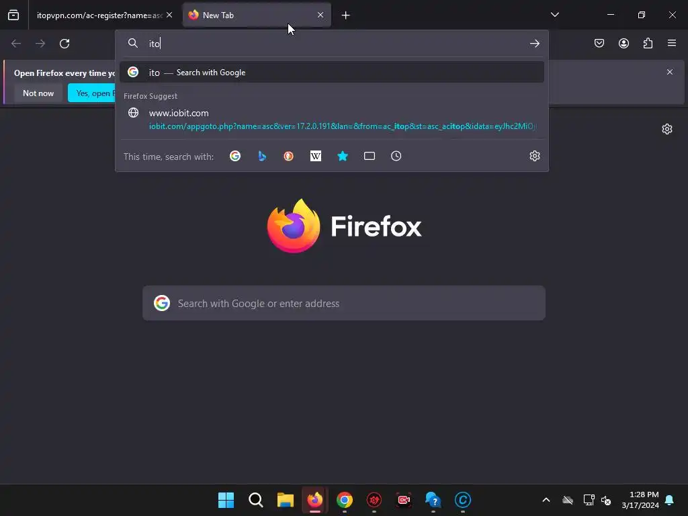The height and width of the screenshot is (516, 688).
Task: Open Windows Start menu
Action: pyautogui.click(x=226, y=500)
